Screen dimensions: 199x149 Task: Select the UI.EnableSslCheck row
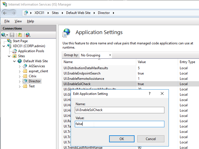pos(130,84)
